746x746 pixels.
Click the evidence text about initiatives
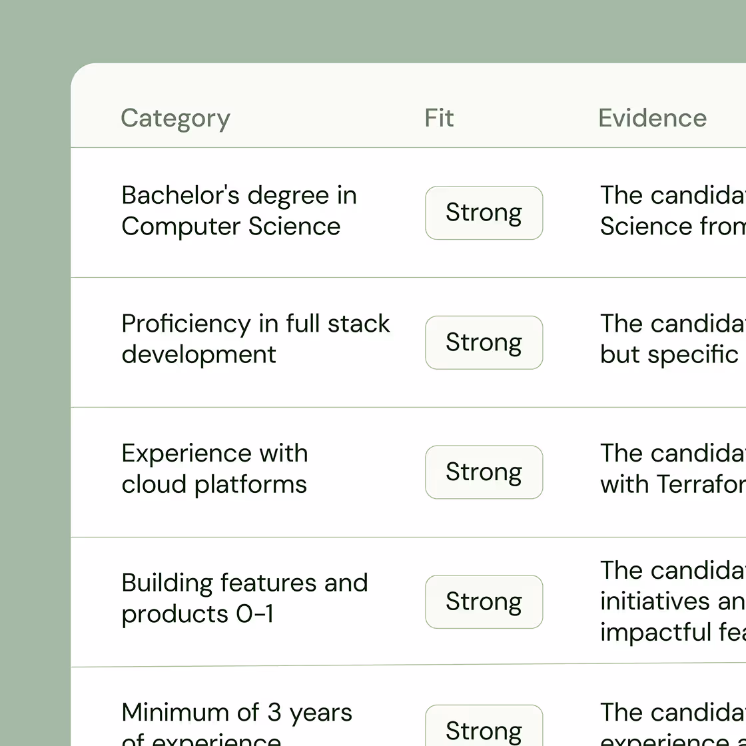tap(671, 601)
